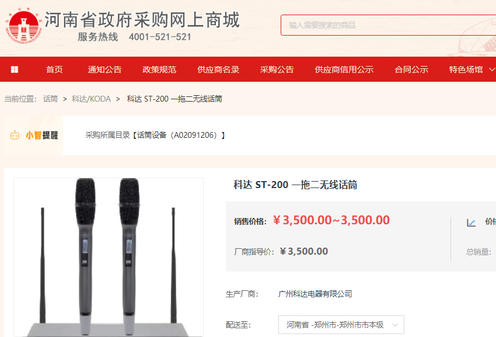This screenshot has width=496, height=337.
Task: Click the Henan government procurement logo emblem
Action: [x=23, y=26]
